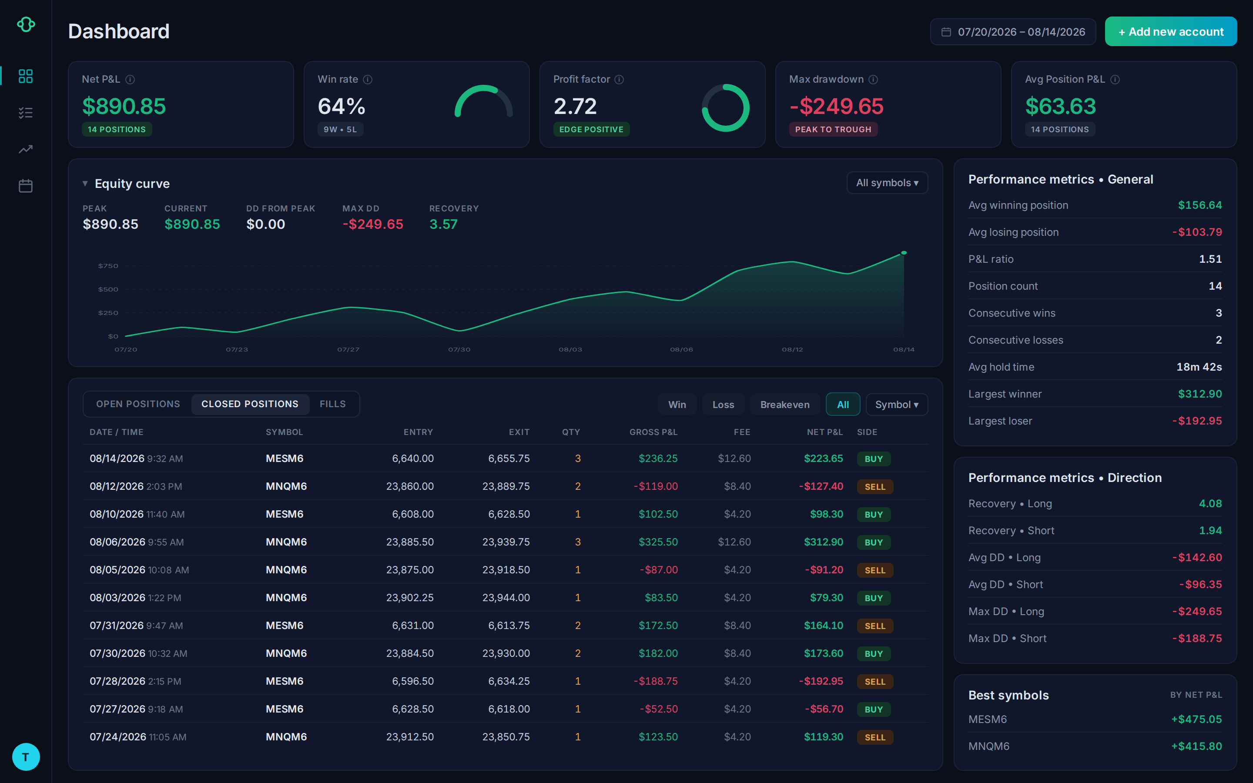
Task: Click the Net P&L info icon
Action: pyautogui.click(x=131, y=79)
